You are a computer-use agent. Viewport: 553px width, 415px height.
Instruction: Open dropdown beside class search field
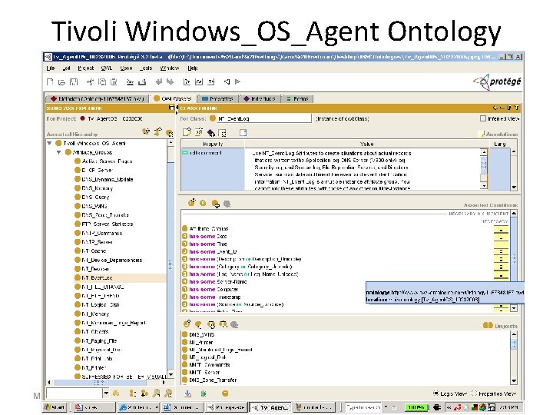click(106, 393)
